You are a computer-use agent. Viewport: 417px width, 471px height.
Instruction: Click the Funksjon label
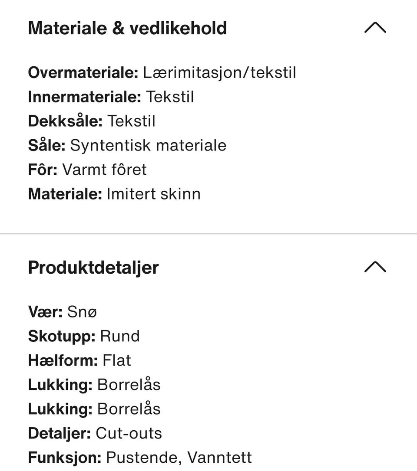(65, 458)
